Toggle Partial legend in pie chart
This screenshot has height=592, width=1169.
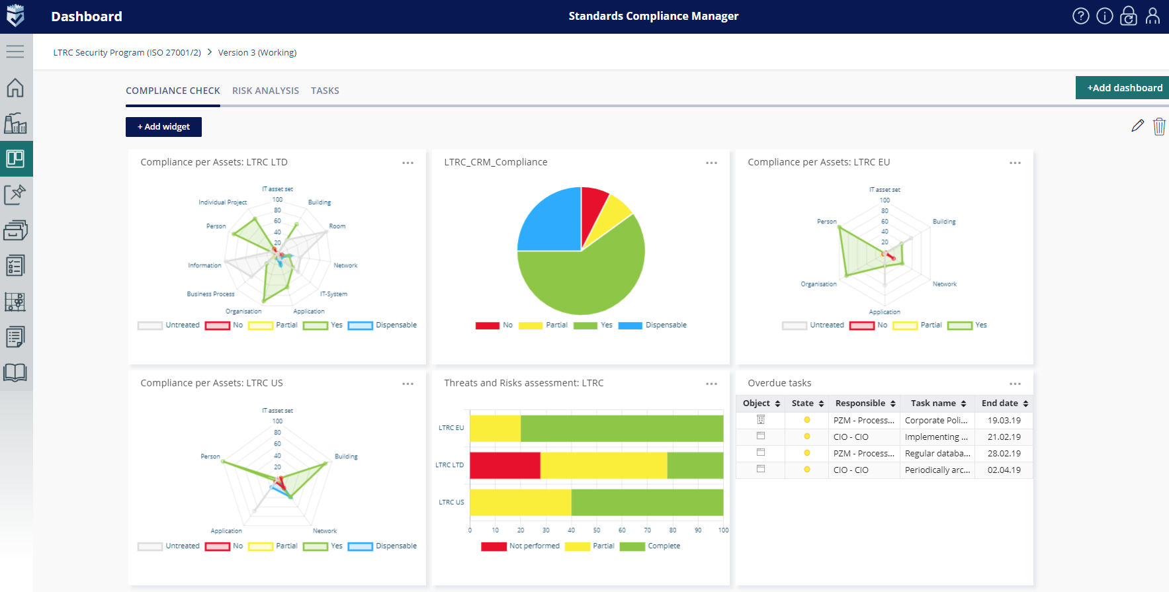click(x=543, y=325)
